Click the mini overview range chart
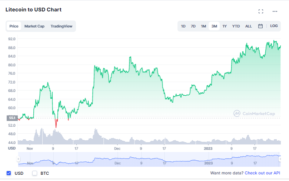 pyautogui.click(x=149, y=159)
